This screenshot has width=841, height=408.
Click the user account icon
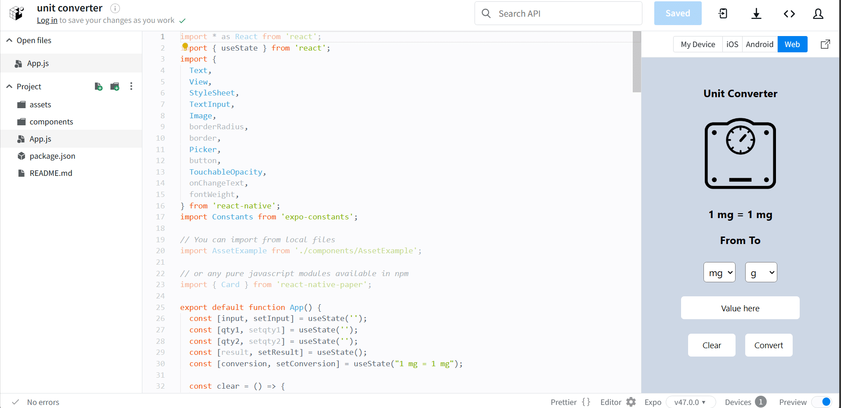(818, 13)
